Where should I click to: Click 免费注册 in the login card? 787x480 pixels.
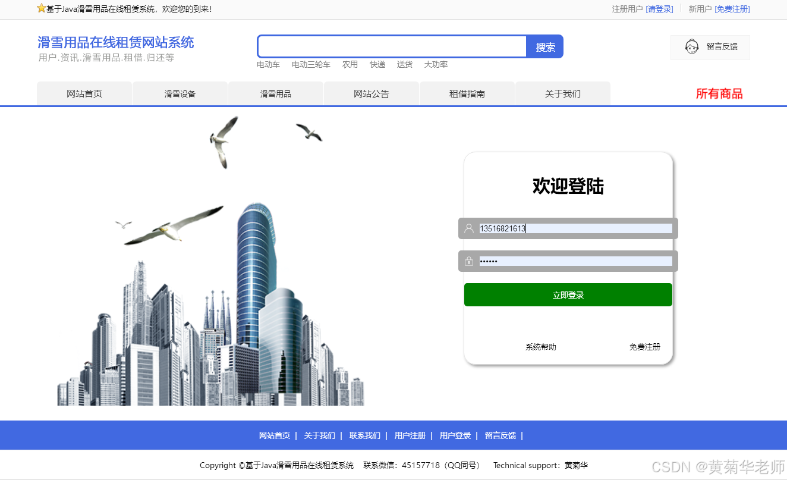tap(645, 347)
